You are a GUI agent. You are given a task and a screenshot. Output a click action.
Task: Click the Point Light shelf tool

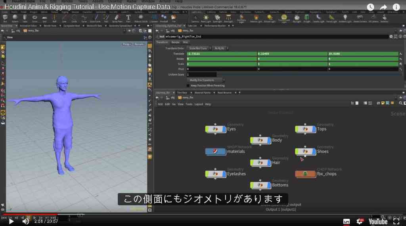(206, 18)
